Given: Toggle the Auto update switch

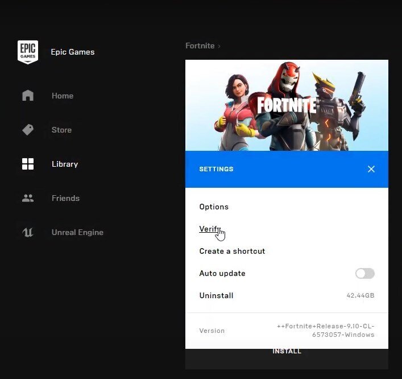Looking at the screenshot, I should click(364, 274).
